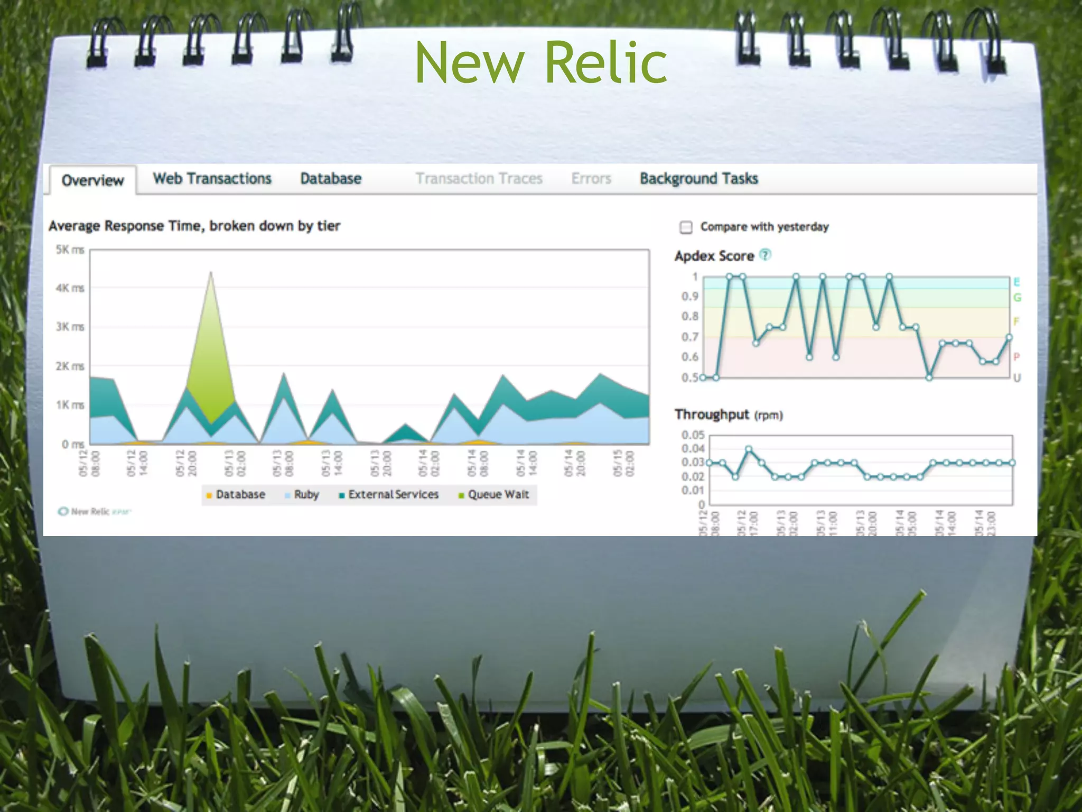1082x812 pixels.
Task: Click the External Services legend label
Action: tap(393, 495)
